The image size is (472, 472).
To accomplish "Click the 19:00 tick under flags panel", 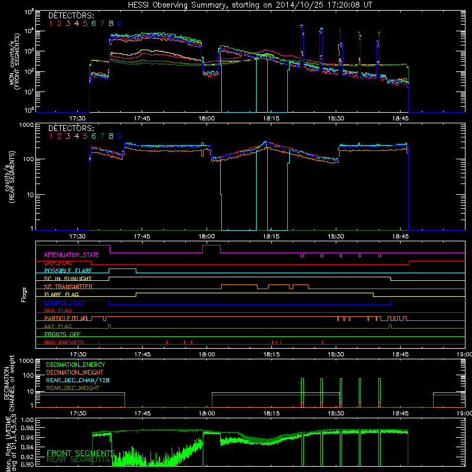I will [x=465, y=355].
